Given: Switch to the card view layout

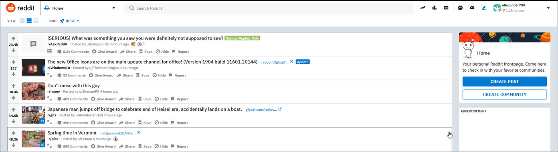Looking at the screenshot, I should tap(22, 21).
